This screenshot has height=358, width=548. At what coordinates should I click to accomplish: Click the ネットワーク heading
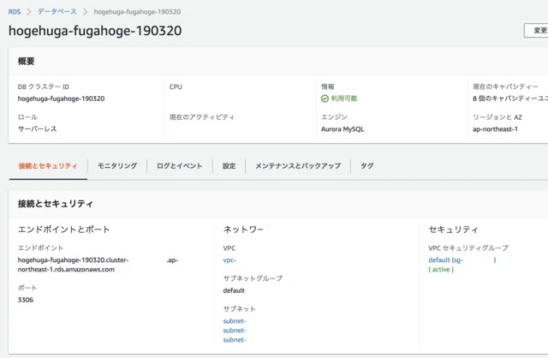243,230
